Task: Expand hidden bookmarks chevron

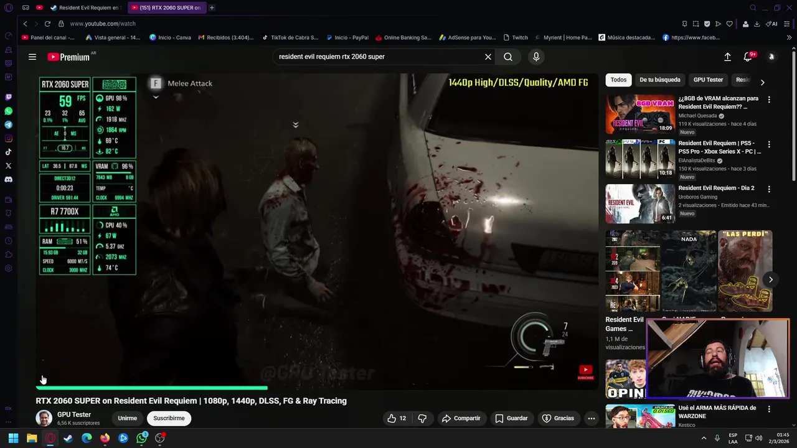Action: [789, 37]
